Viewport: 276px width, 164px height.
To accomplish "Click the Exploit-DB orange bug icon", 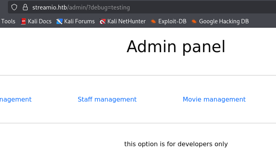I will tap(153, 21).
